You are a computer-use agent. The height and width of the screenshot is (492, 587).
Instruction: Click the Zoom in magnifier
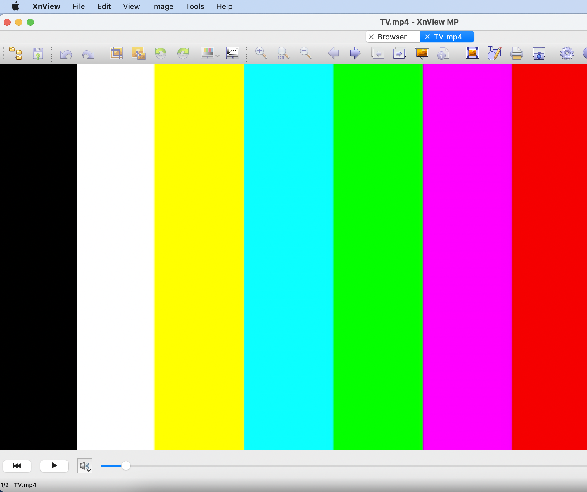(261, 53)
